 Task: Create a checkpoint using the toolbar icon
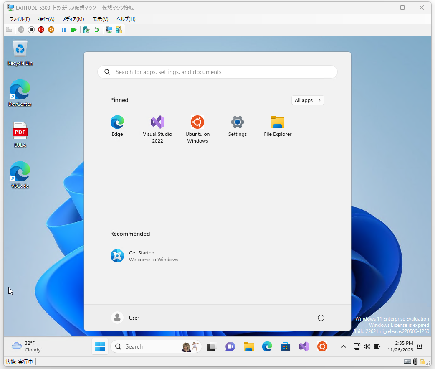coord(86,29)
